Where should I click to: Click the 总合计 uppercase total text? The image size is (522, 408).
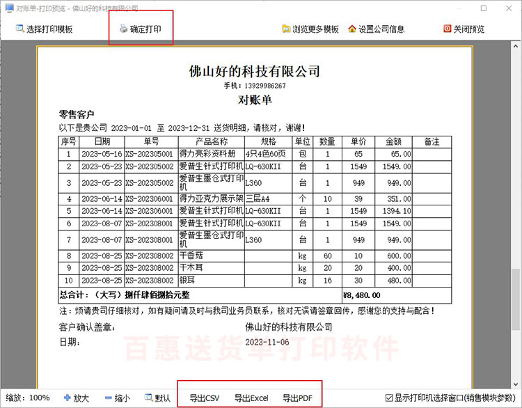coord(125,295)
